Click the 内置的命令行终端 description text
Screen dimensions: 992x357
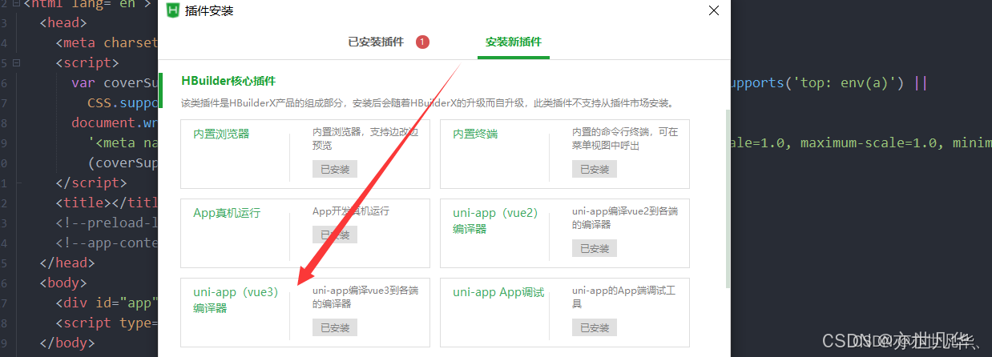point(625,138)
